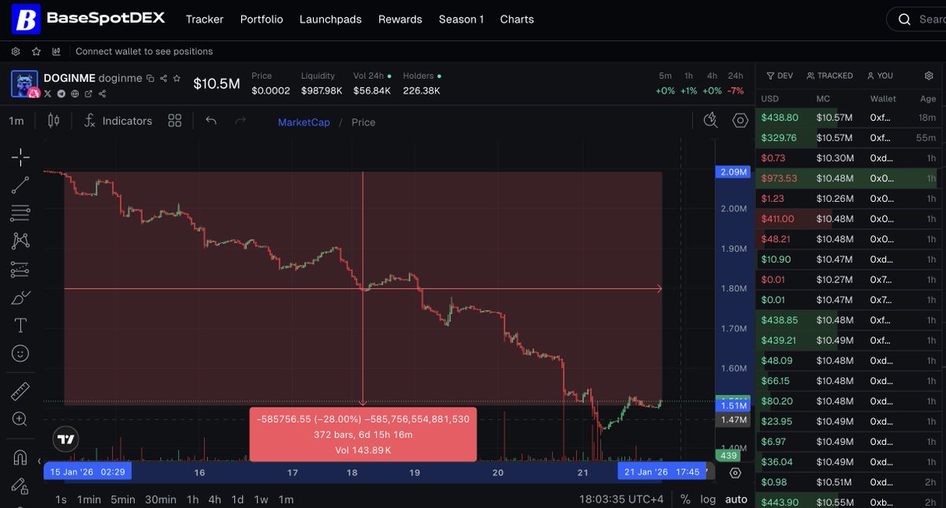Viewport: 946px width, 508px height.
Task: Open the Launchpads page
Action: 330,19
